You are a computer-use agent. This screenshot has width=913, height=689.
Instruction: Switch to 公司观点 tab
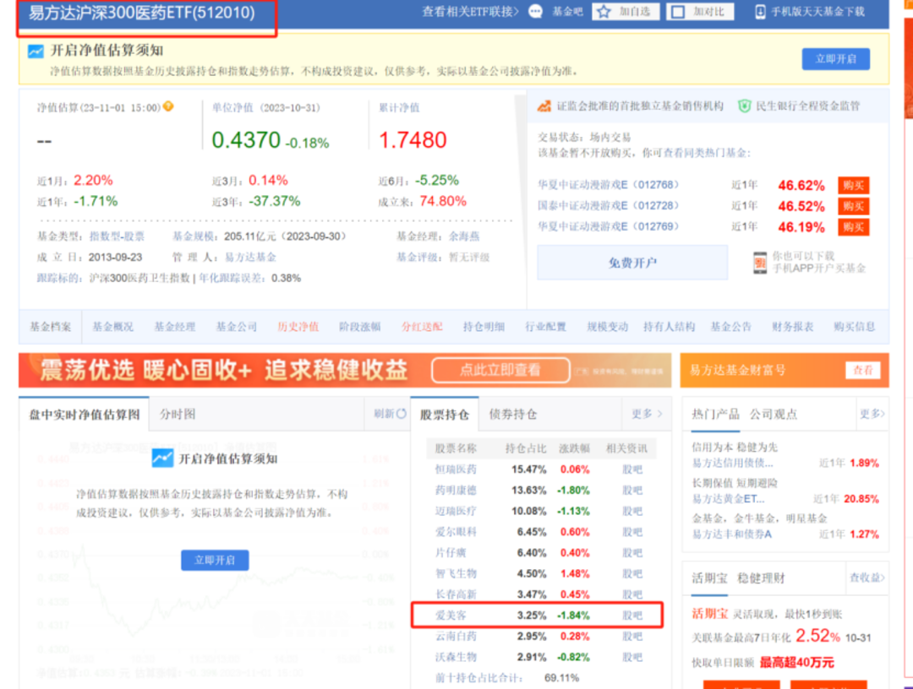point(774,414)
